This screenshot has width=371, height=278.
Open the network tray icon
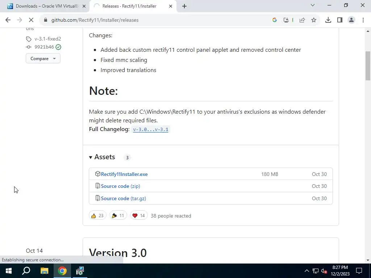click(316, 271)
